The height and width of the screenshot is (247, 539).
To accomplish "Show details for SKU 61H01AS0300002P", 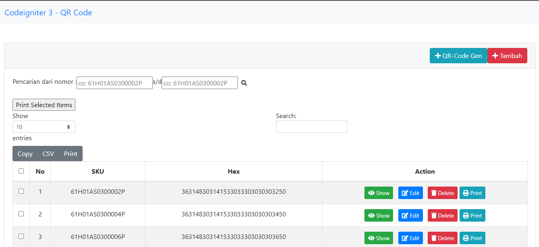I will click(x=379, y=193).
